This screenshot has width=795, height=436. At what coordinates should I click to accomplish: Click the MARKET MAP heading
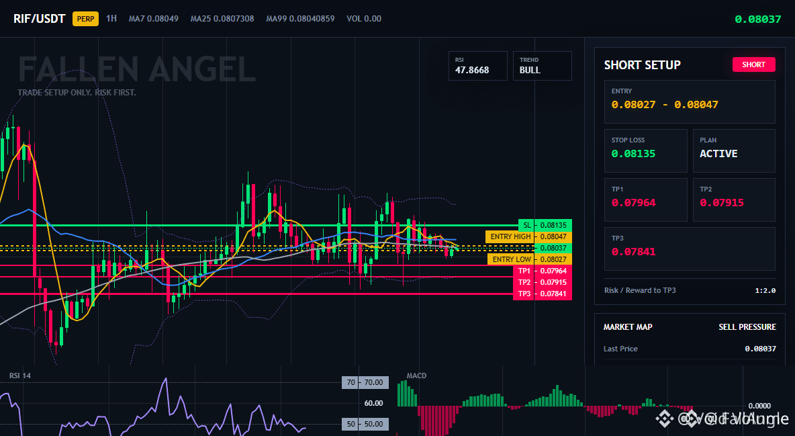click(x=628, y=327)
